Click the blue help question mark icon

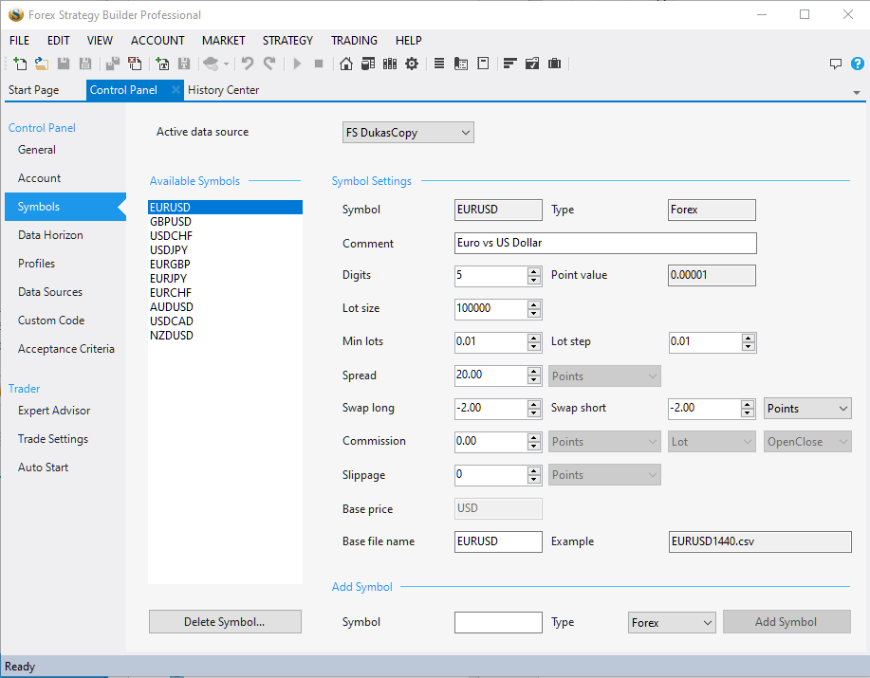[857, 64]
